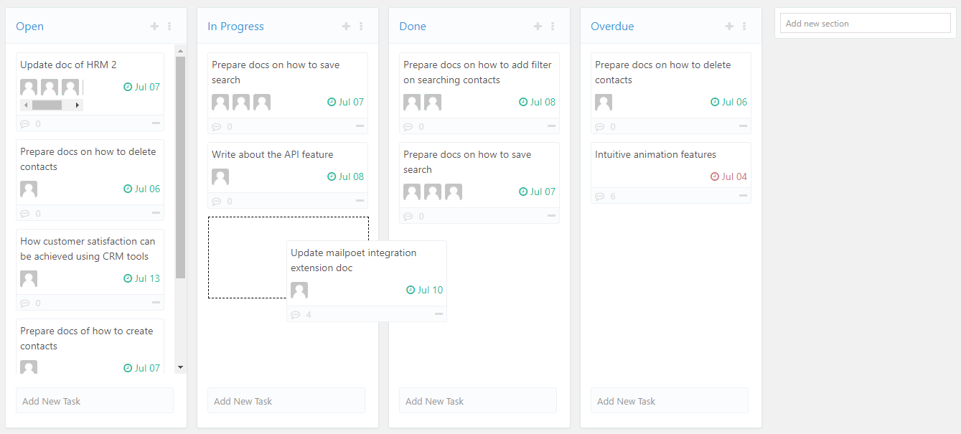Open comments on Open column's delete contacts card
This screenshot has width=961, height=434.
pos(25,214)
